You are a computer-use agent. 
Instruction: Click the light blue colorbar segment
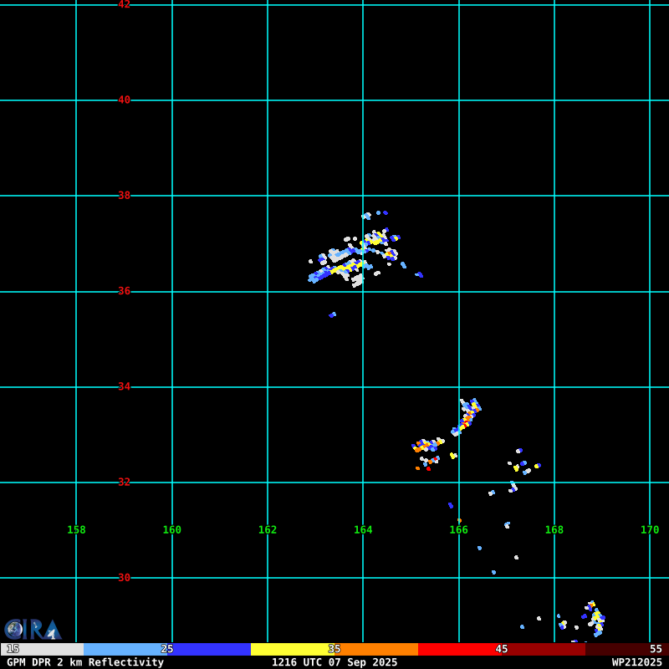coord(125,649)
